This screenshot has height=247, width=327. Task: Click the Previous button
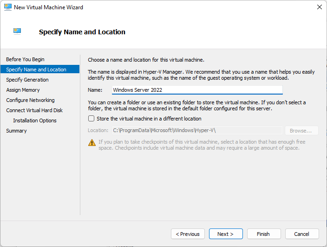point(188,234)
